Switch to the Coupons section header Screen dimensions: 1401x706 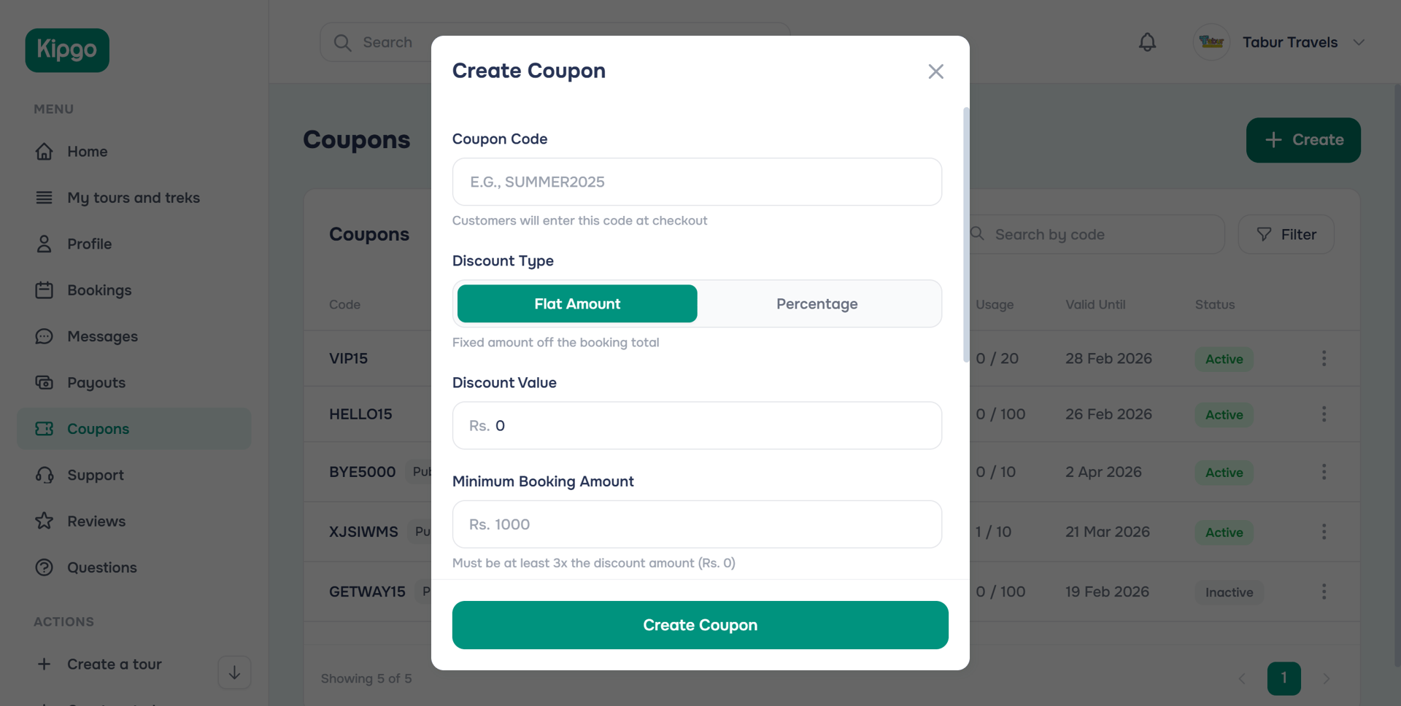pos(368,233)
